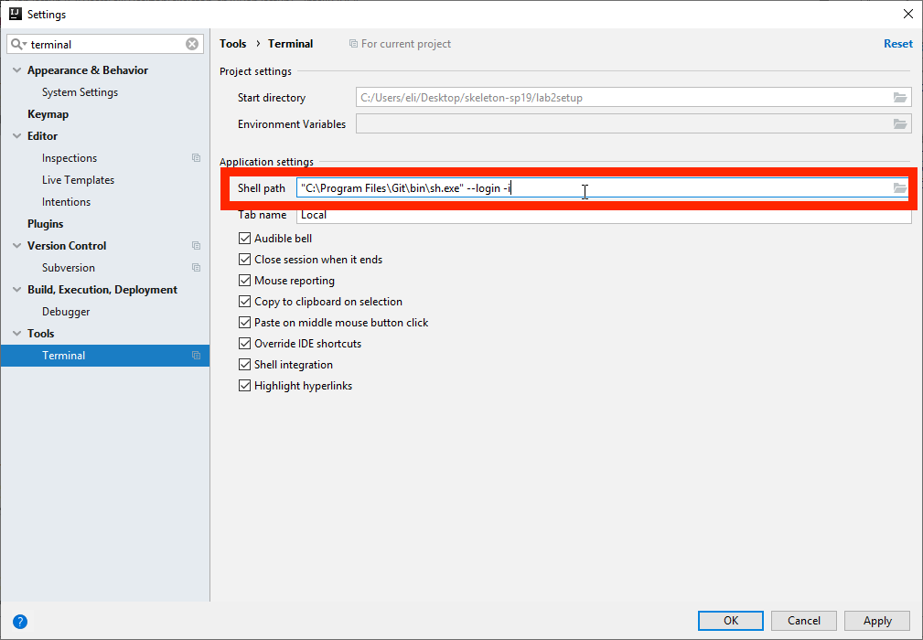Select the Version Control tree item
The height and width of the screenshot is (640, 923).
[67, 245]
